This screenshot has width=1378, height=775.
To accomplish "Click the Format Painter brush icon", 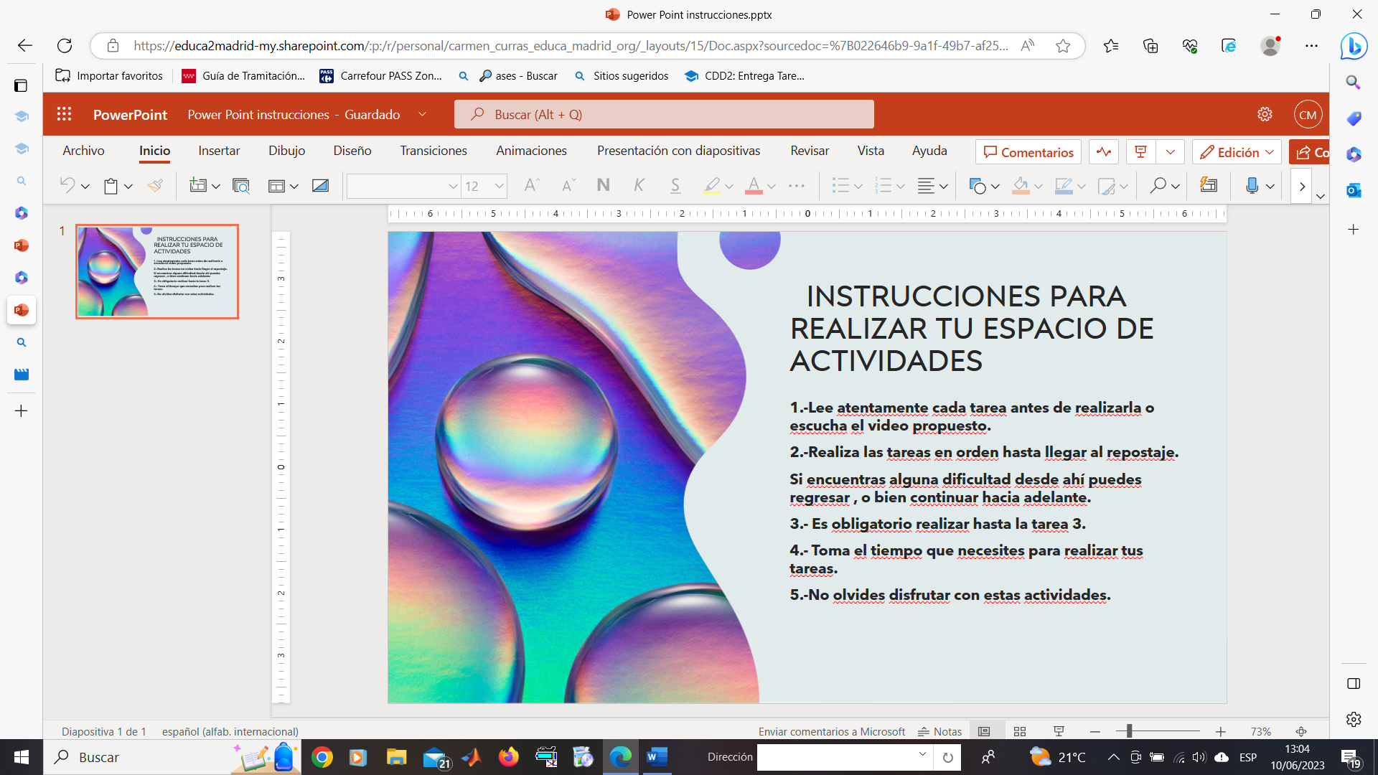I will coord(155,186).
